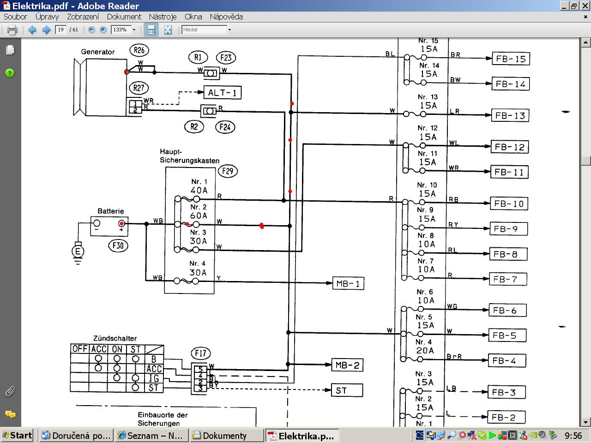Viewport: 591px width, 443px height.
Task: Click the NVIDIA tray icon
Action: [533, 435]
